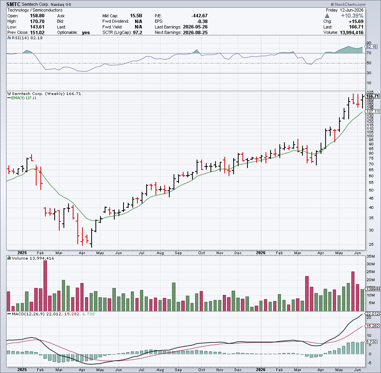Click the +10.39% percent change
Screen dimensions: 381x373
[x=352, y=16]
